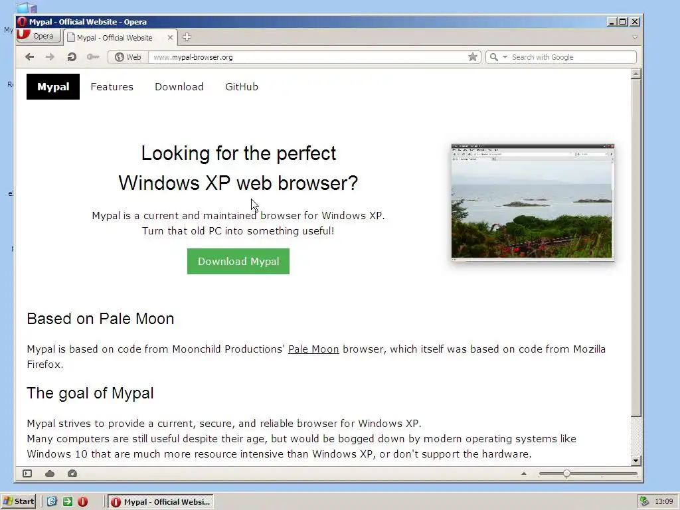
Task: Open Opera Link cloud icon
Action: 50,473
